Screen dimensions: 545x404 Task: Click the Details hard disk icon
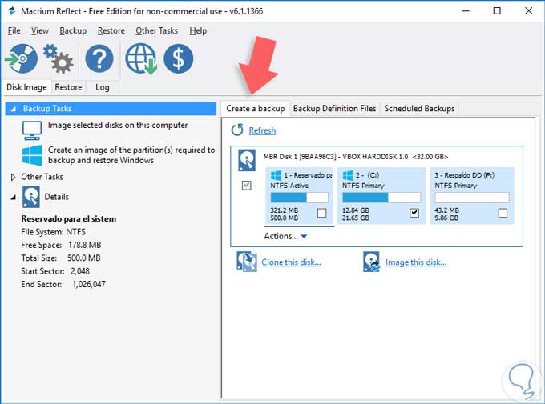pos(31,197)
